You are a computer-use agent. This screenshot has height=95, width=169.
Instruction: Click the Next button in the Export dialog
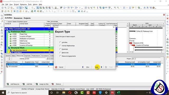pos(98,67)
